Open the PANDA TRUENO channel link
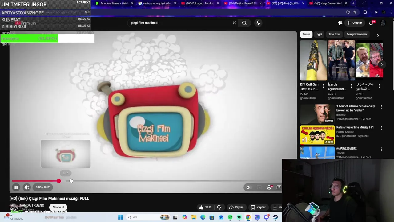This screenshot has width=394, height=222. (32, 205)
